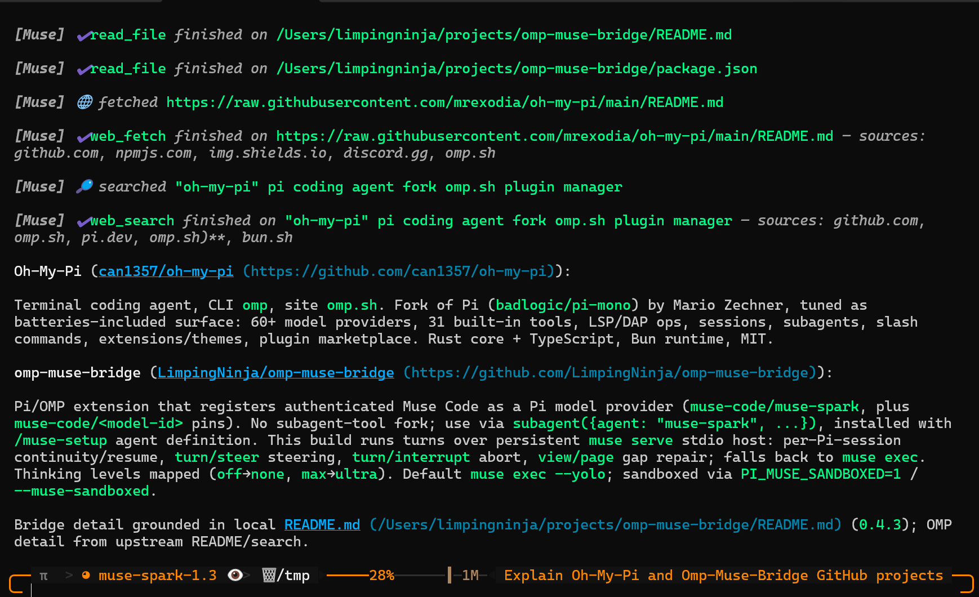Click the folder icon before /tmp
The height and width of the screenshot is (597, 979).
tap(269, 575)
